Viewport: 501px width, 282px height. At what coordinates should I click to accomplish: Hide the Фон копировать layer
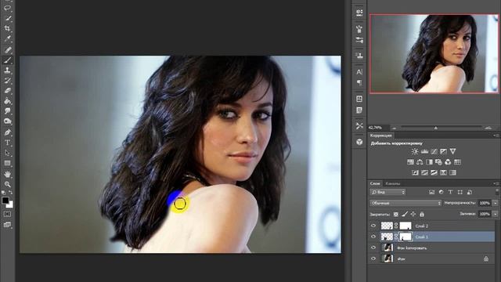click(373, 248)
